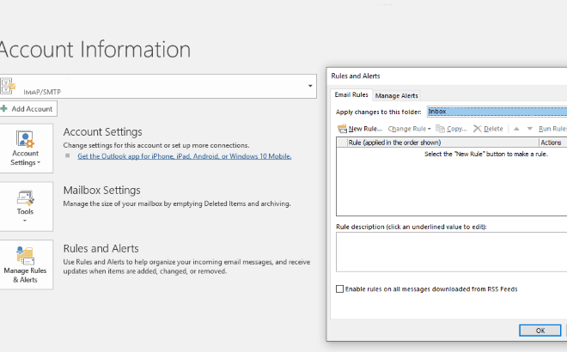Expand the Account Settings dropdown button

coord(25,149)
